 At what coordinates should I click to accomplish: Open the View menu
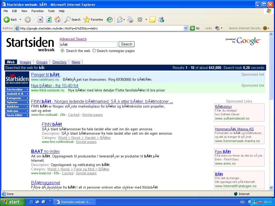(24, 11)
